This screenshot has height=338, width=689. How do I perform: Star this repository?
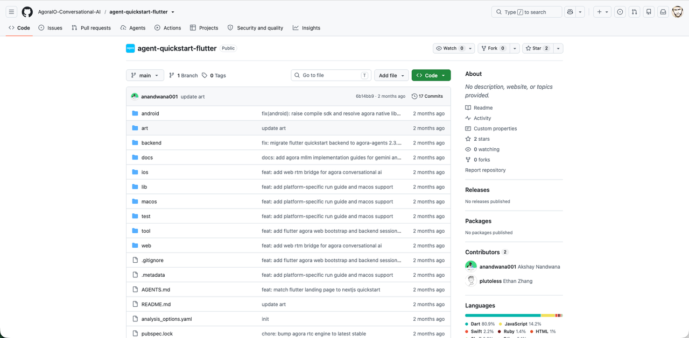coord(538,48)
